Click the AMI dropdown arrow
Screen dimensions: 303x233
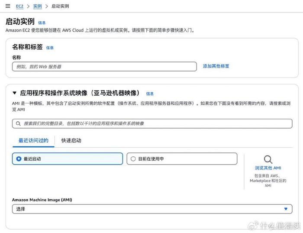point(286,209)
